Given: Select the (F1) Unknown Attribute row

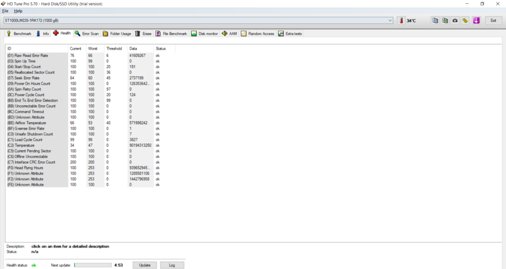Looking at the screenshot, I should [91, 173].
